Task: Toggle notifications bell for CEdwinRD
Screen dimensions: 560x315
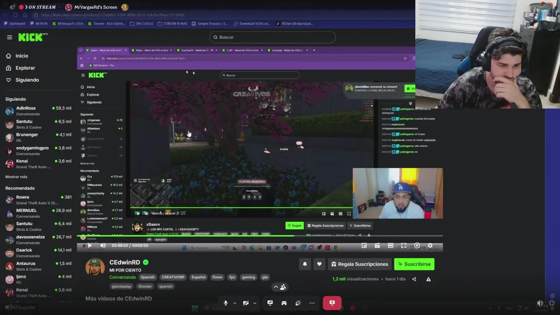Action: (x=305, y=264)
